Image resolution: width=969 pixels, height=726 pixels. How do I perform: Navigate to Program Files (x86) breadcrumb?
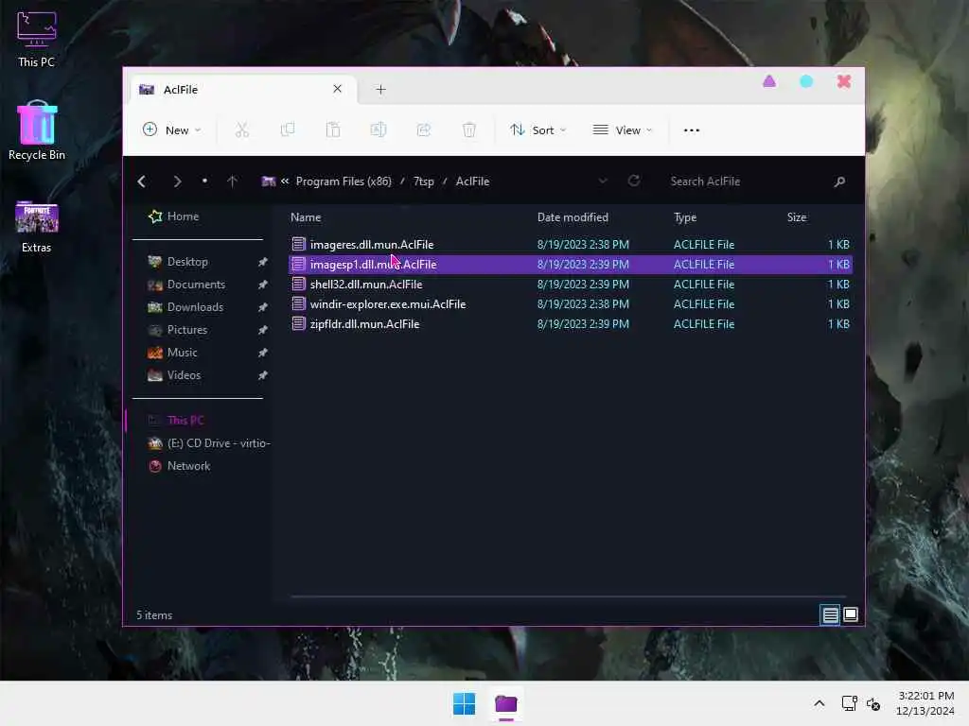pyautogui.click(x=344, y=181)
